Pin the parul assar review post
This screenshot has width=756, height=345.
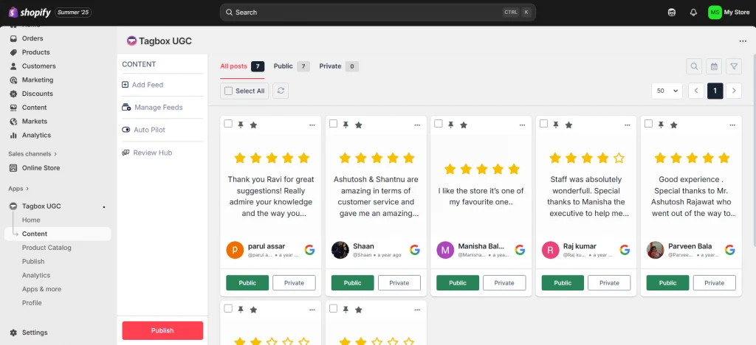[x=241, y=125]
